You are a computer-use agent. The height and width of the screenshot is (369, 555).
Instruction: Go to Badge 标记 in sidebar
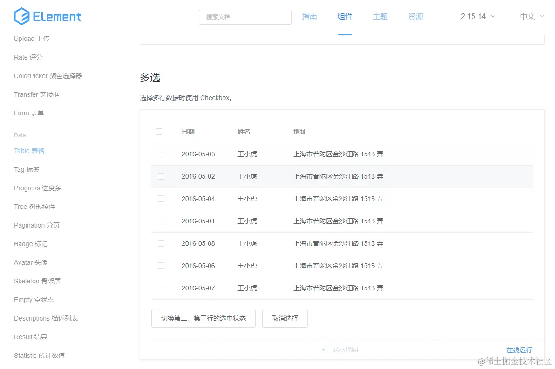pyautogui.click(x=31, y=244)
